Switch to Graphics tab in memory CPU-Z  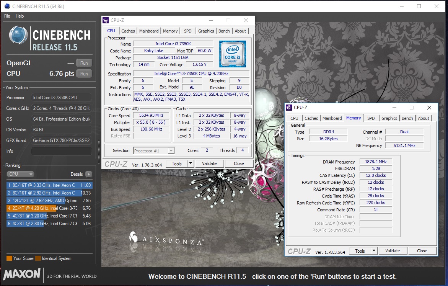coord(389,118)
